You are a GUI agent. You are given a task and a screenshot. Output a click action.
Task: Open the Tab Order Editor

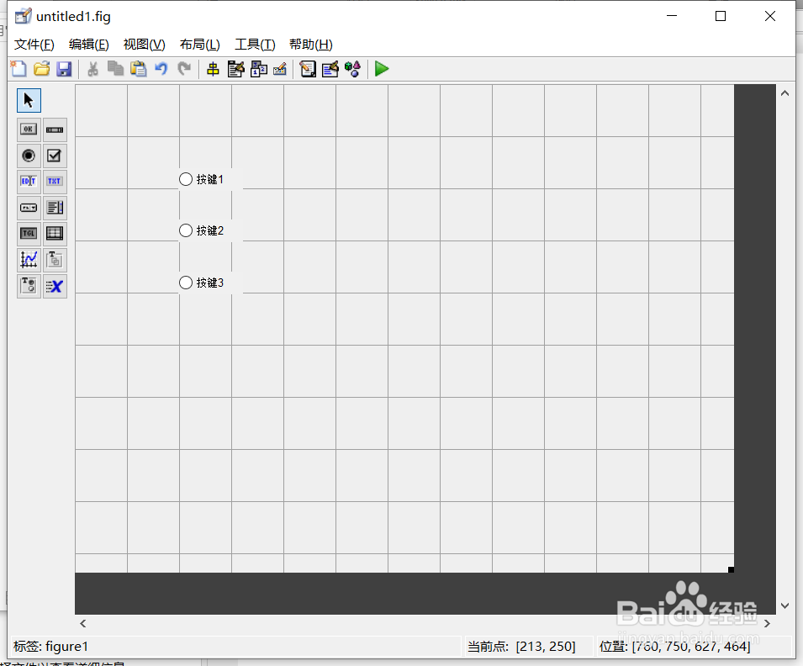tap(259, 69)
